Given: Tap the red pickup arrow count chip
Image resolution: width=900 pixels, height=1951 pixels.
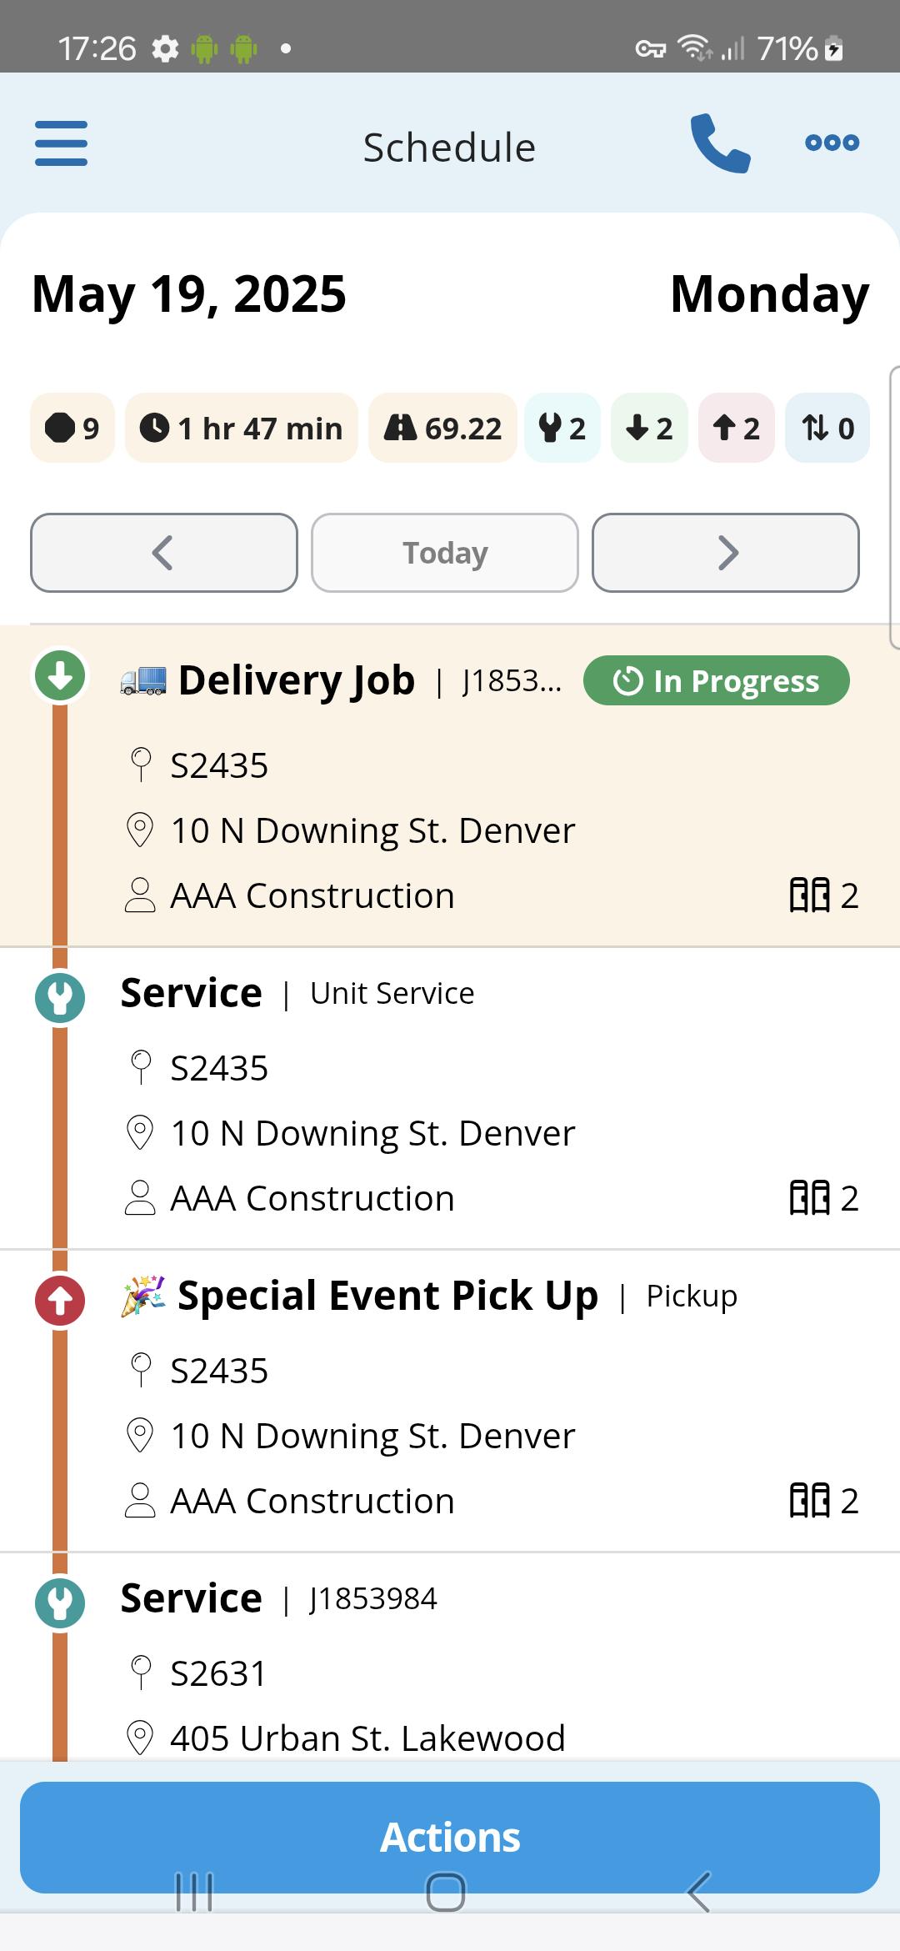Looking at the screenshot, I should [x=737, y=428].
